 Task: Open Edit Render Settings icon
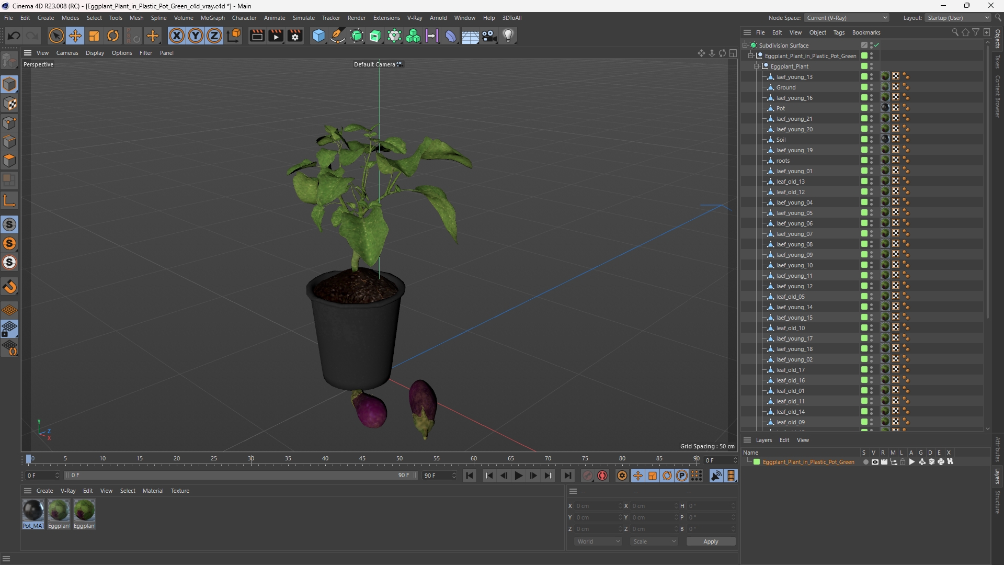[295, 36]
